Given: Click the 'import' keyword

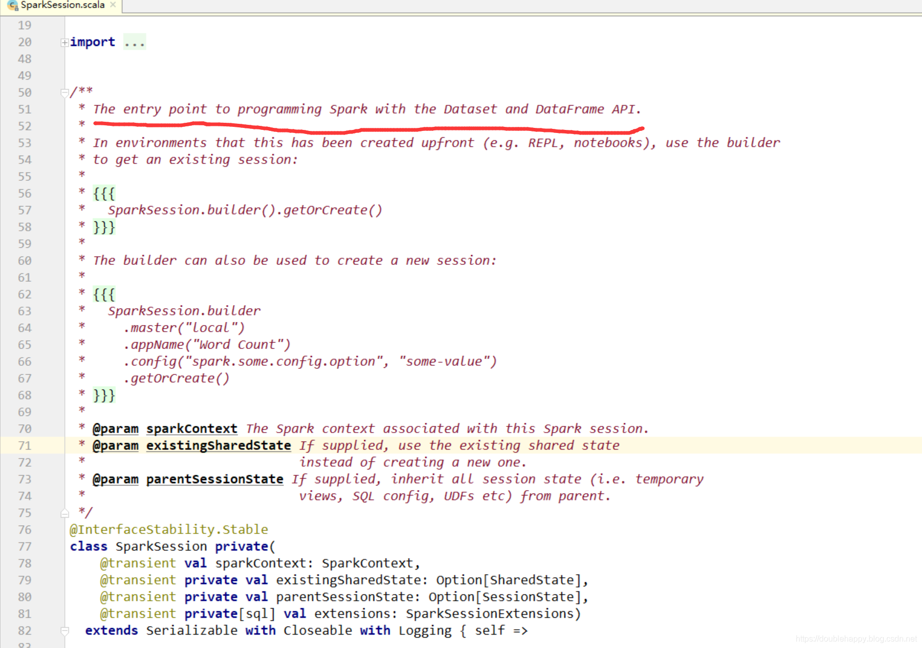Looking at the screenshot, I should point(93,42).
